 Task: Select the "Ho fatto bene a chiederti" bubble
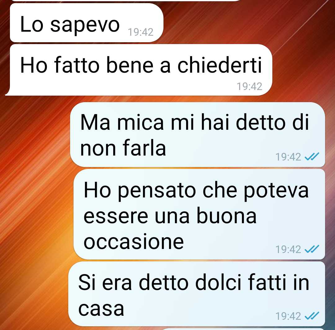(x=139, y=70)
